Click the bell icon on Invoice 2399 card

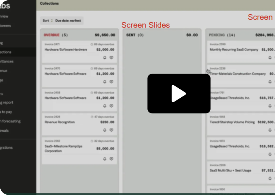[x=270, y=57]
